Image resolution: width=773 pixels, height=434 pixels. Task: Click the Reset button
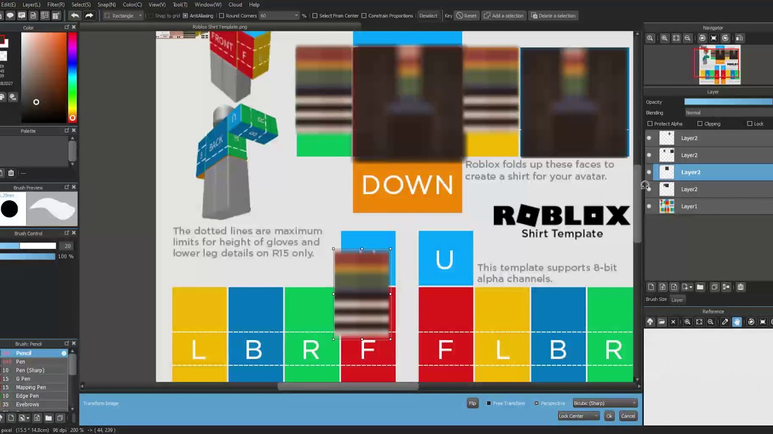pyautogui.click(x=466, y=16)
